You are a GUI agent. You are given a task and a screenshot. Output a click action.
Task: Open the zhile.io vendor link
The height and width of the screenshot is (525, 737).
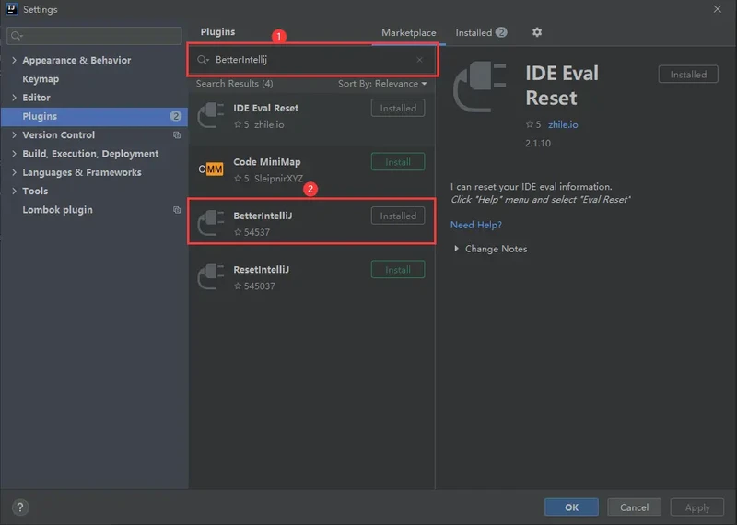pyautogui.click(x=562, y=124)
